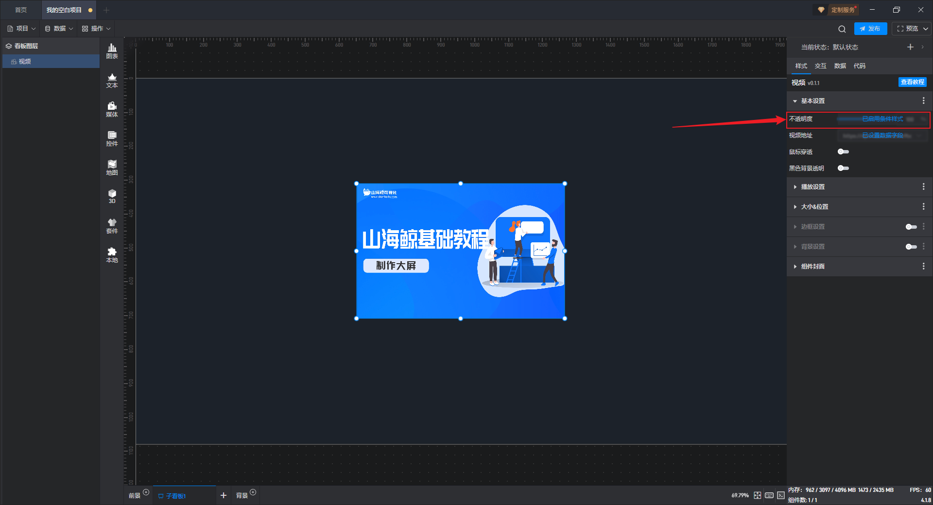
Task: Open the 套件 kit components panel
Action: (x=112, y=226)
